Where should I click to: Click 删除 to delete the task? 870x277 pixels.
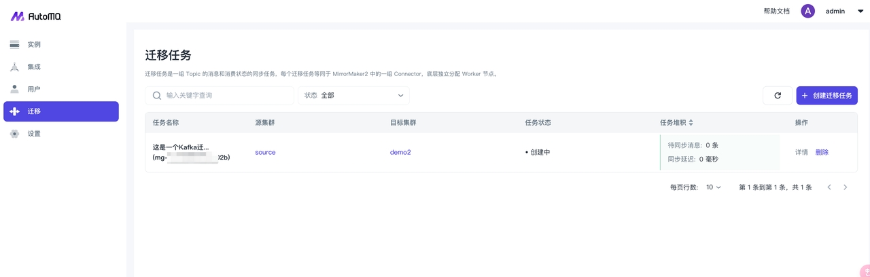click(822, 152)
